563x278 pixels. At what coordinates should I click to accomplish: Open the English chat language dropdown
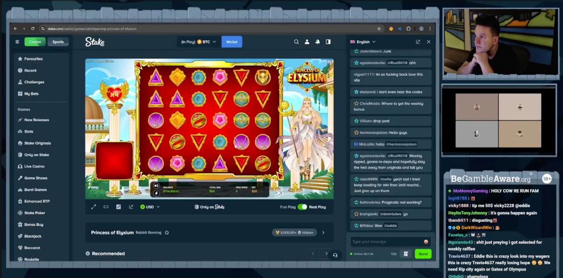(x=363, y=42)
